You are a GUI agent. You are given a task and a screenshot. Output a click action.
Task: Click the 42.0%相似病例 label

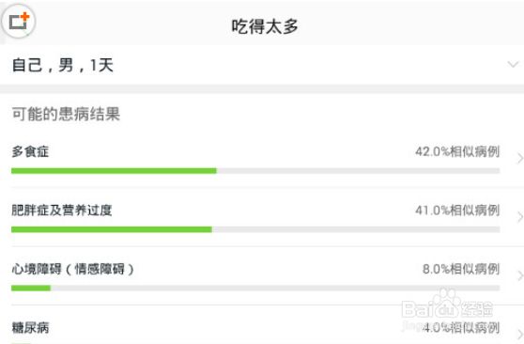[x=457, y=151]
